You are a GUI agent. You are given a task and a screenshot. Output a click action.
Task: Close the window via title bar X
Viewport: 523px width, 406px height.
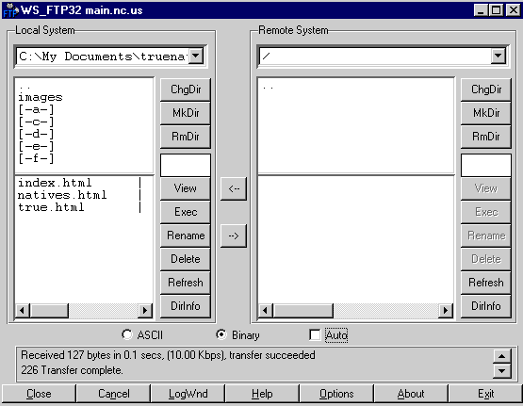click(513, 10)
